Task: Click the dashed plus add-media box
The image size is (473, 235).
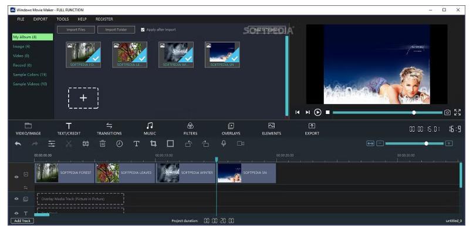Action: [x=83, y=98]
